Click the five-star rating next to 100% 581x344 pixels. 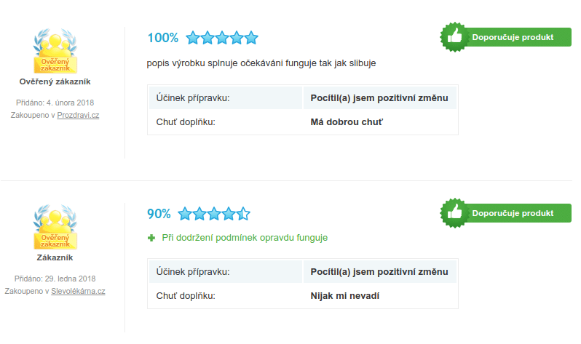[222, 38]
